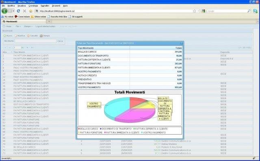Open the Cronologia menu
This screenshot has height=161, width=260.
[33, 6]
